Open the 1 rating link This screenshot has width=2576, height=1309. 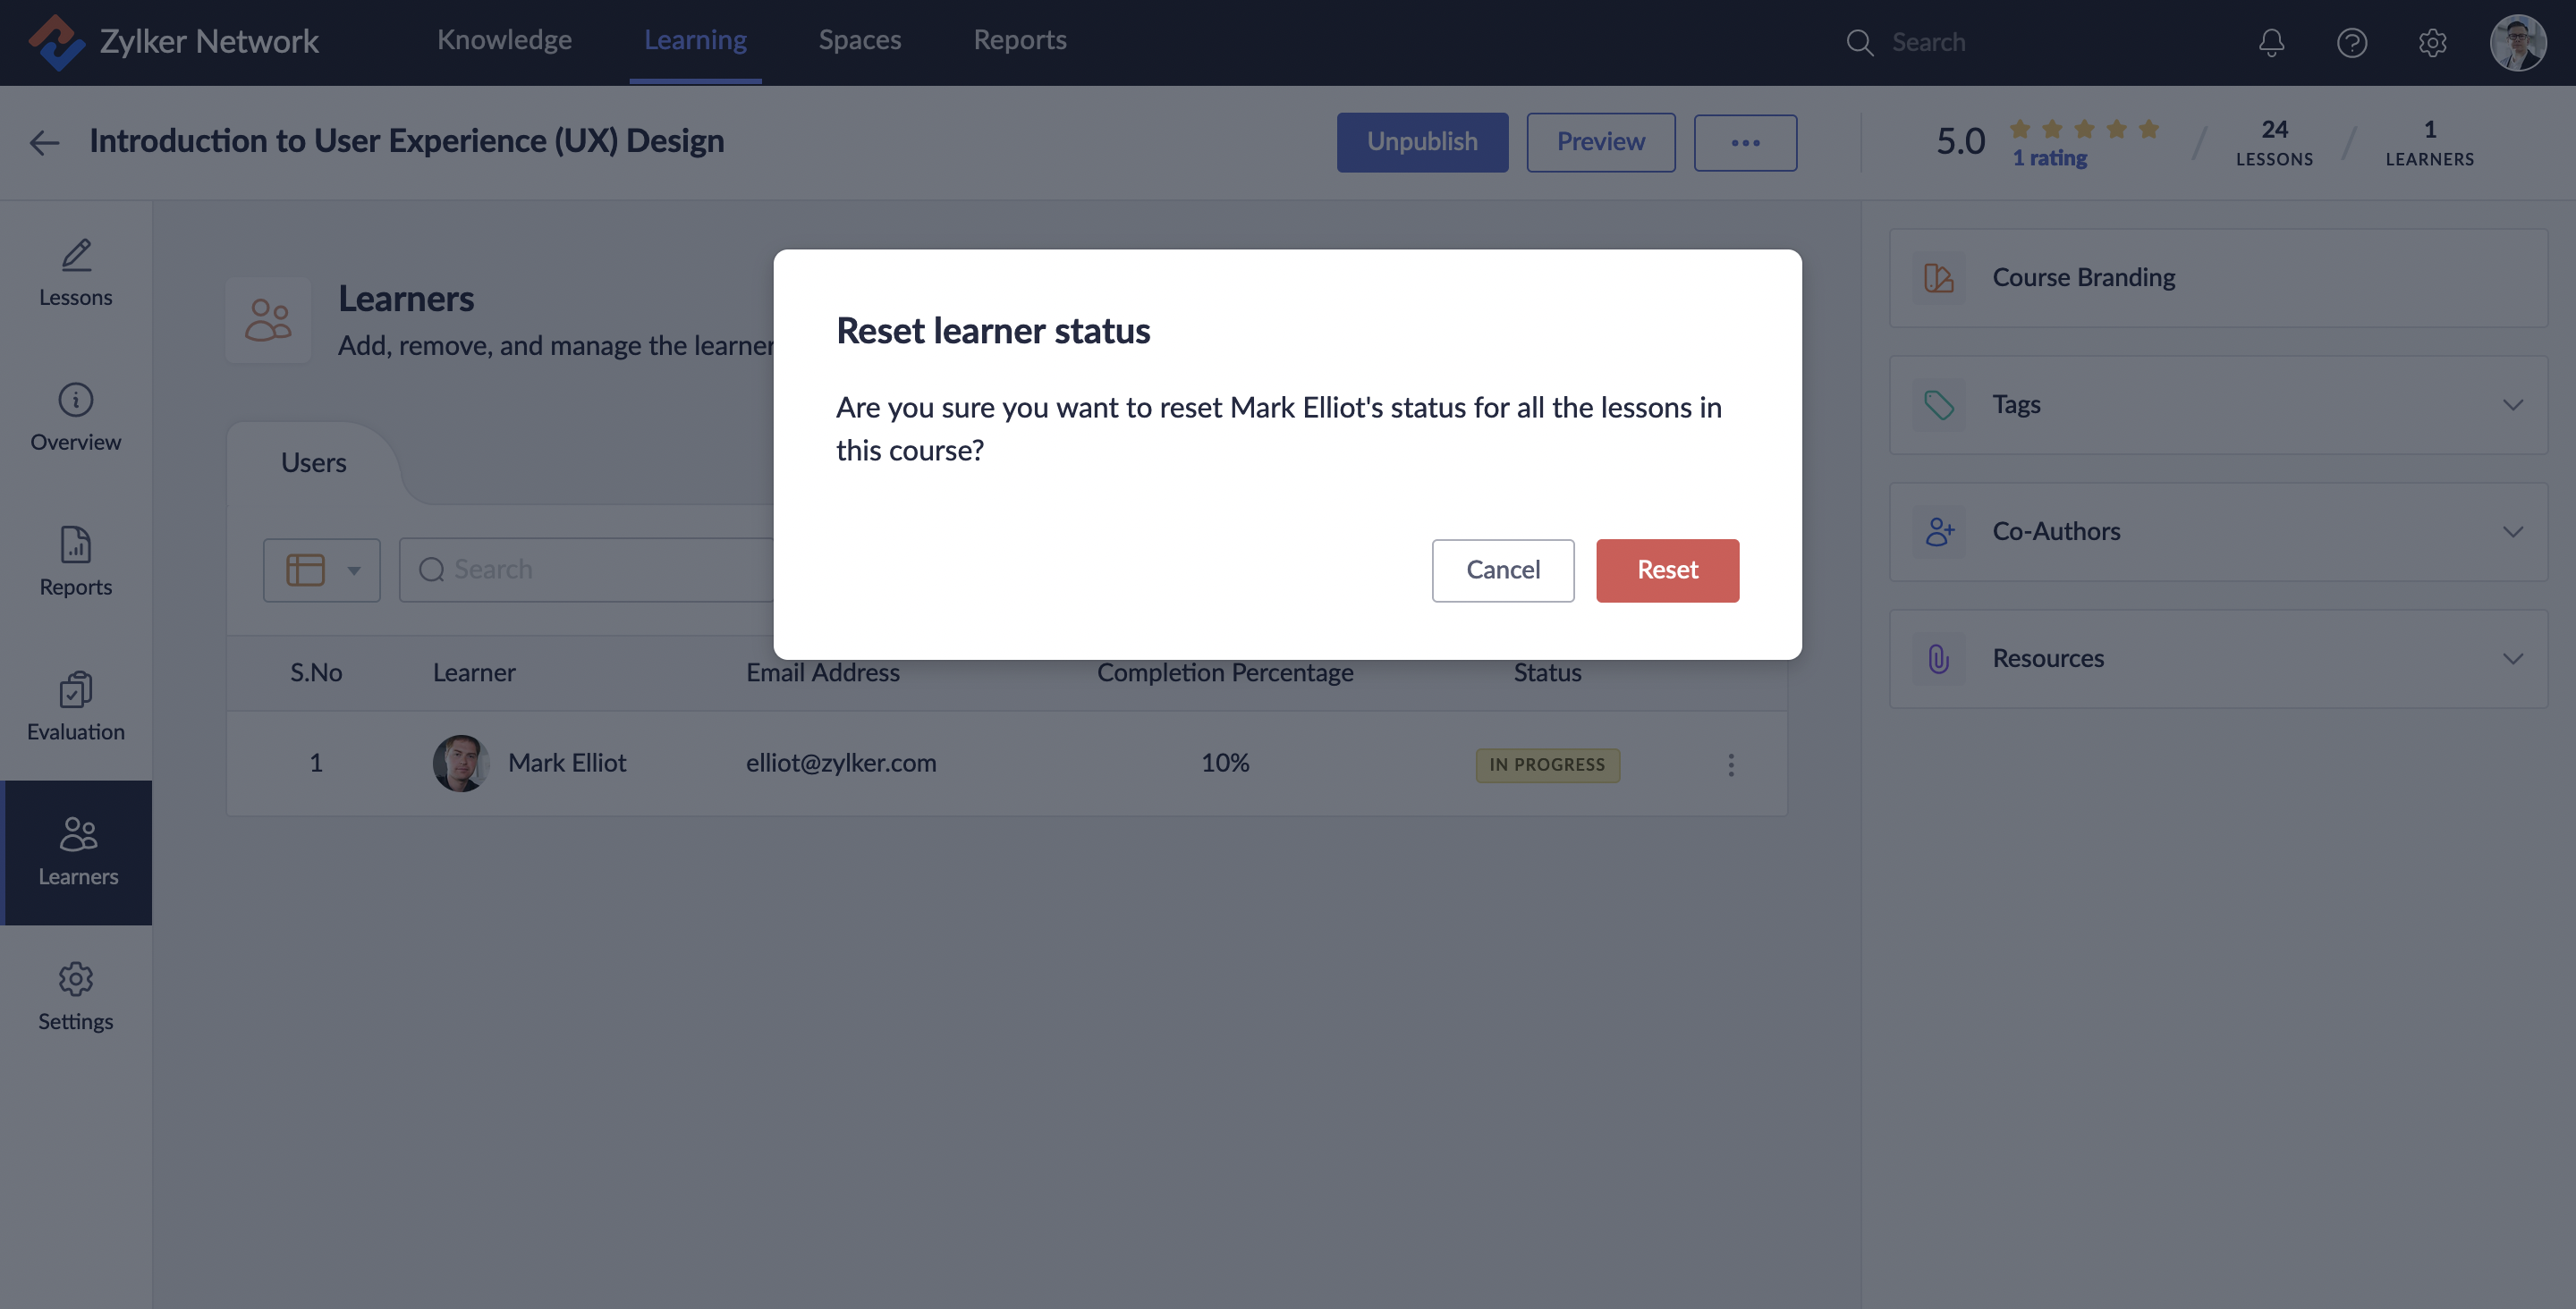click(x=2049, y=158)
